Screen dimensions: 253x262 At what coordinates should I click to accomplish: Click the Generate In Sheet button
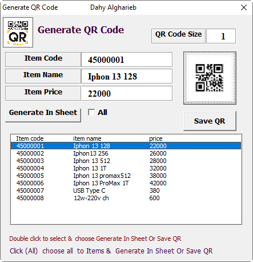pos(43,115)
